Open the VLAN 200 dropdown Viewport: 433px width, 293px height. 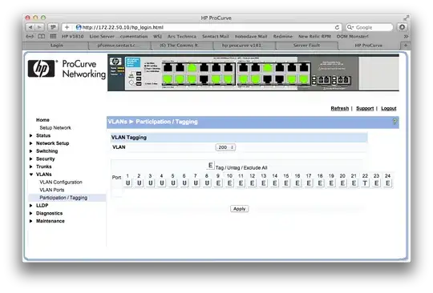[x=225, y=147]
